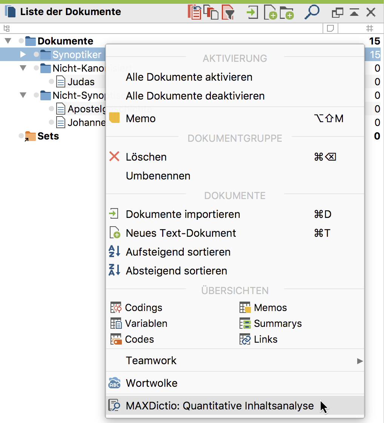Open the Memos overview

(263, 308)
